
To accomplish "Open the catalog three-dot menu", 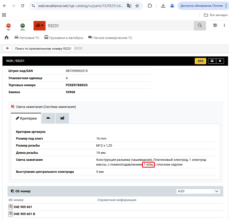I will pyautogui.click(x=224, y=25).
